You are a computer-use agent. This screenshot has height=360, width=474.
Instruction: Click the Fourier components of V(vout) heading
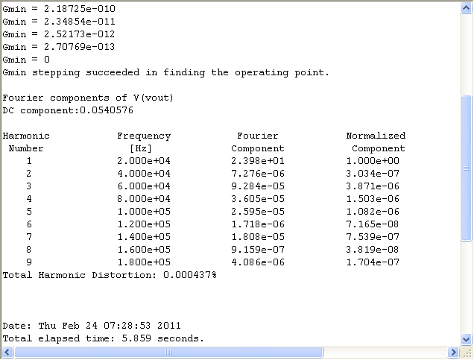(x=88, y=98)
